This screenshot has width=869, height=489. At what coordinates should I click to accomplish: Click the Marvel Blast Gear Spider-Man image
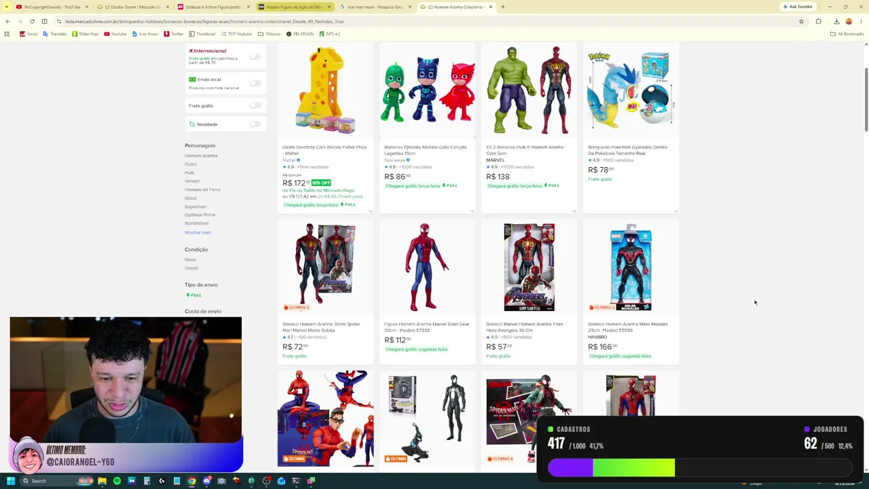pos(427,267)
